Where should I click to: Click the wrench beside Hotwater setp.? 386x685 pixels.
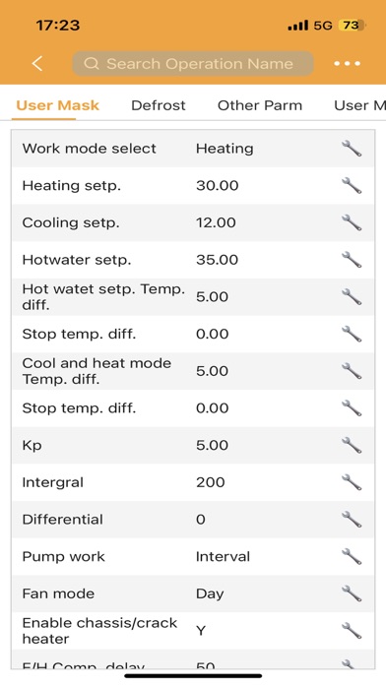pos(352,260)
